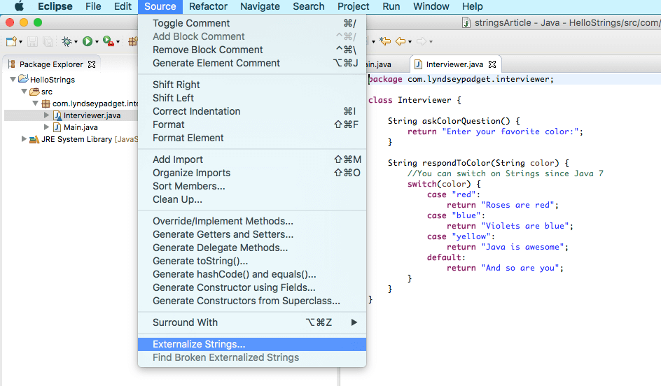Open the Apple menu
Screen dimensions: 661x386
pyautogui.click(x=19, y=6)
